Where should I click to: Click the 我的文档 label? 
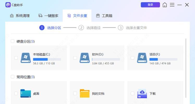click(98, 94)
